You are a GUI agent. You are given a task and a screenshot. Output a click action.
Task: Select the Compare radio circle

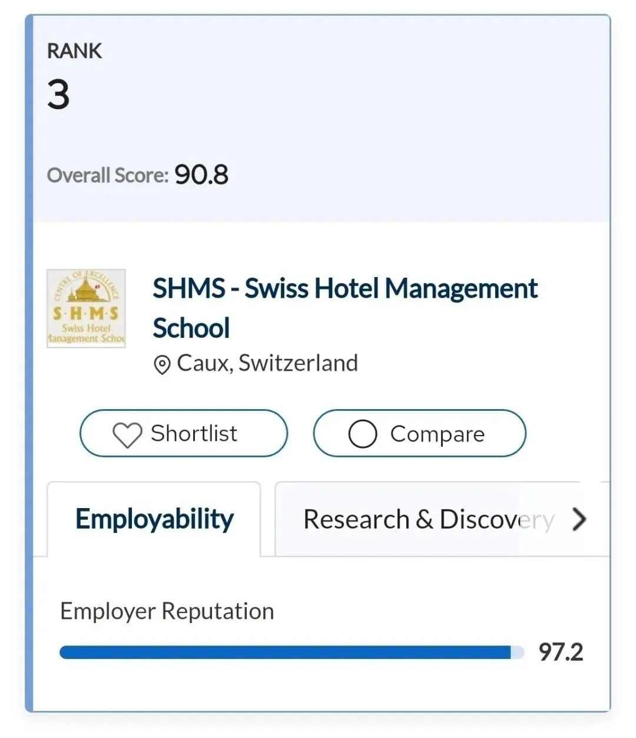point(362,434)
